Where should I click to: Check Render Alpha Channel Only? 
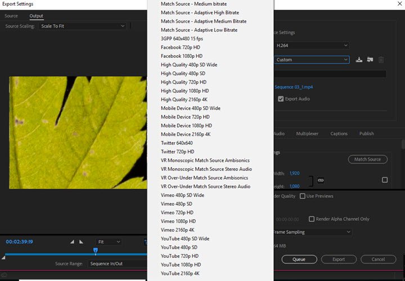(312, 219)
